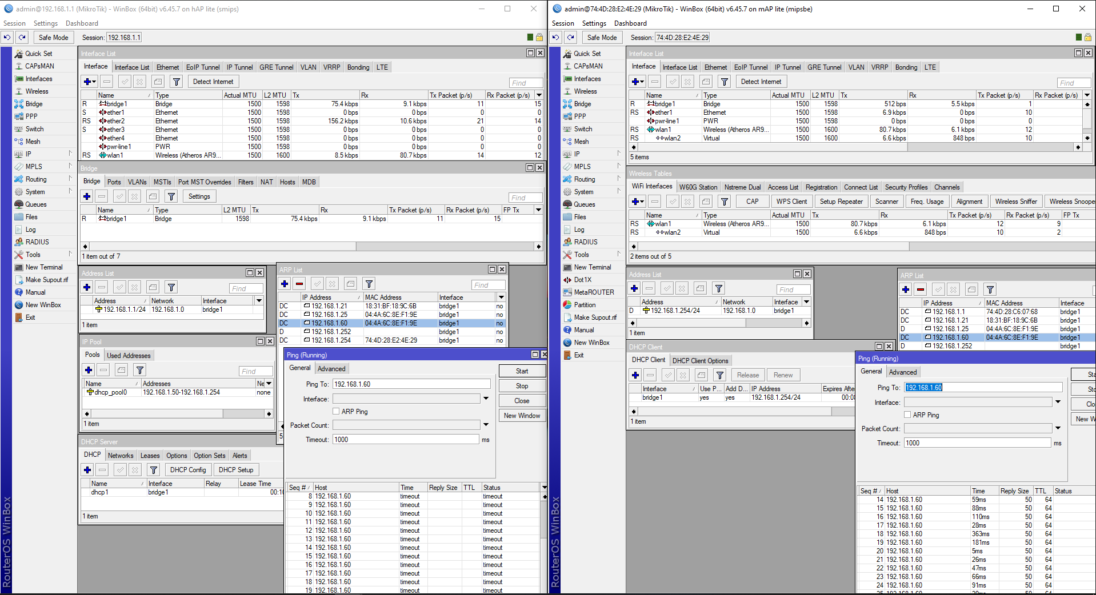The image size is (1096, 595).
Task: Click horizontal scrollbar in left Bridge window
Action: click(x=311, y=247)
